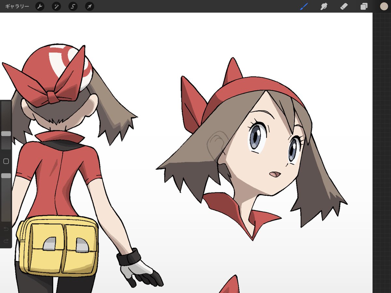Image resolution: width=391 pixels, height=293 pixels.
Task: Open the Layers panel
Action: tap(364, 6)
